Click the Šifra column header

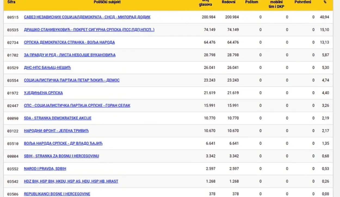[11, 2]
